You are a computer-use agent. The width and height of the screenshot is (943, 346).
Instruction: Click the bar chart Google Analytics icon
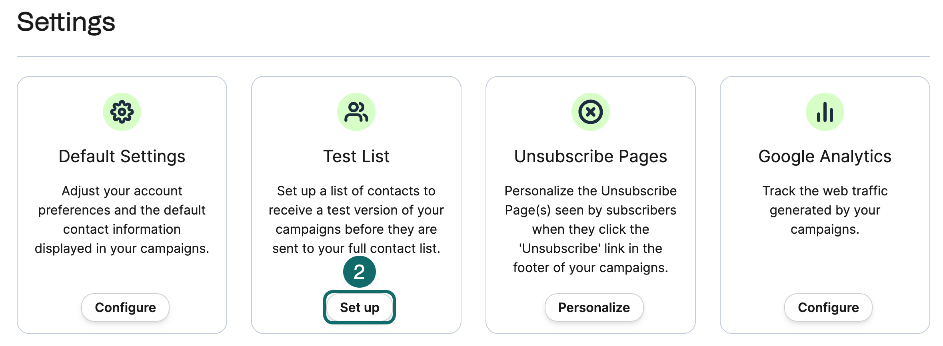[825, 112]
